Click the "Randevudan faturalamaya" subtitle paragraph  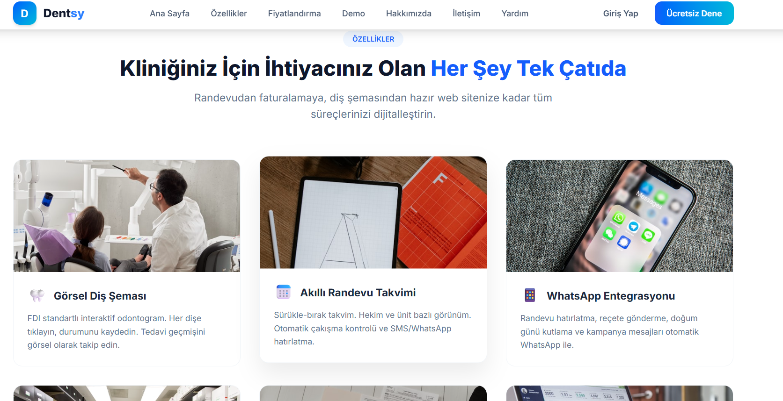[373, 106]
